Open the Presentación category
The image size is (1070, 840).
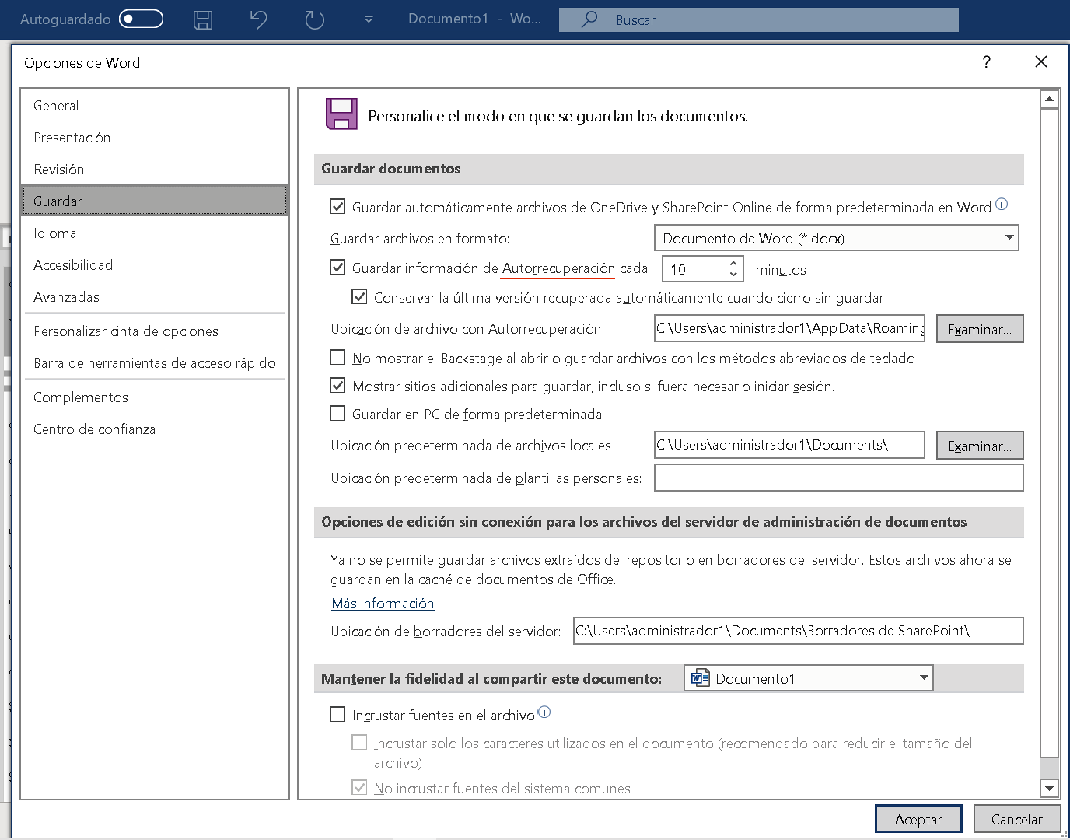click(155, 138)
